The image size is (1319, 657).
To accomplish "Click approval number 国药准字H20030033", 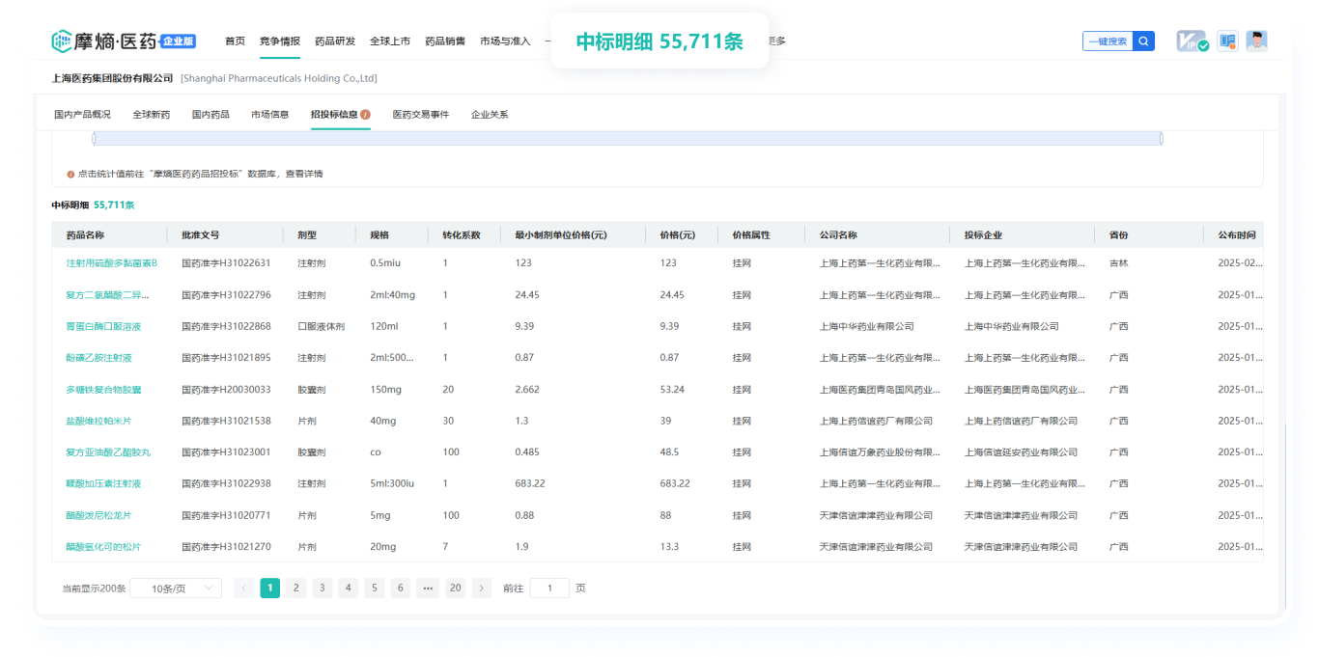I will click(226, 389).
